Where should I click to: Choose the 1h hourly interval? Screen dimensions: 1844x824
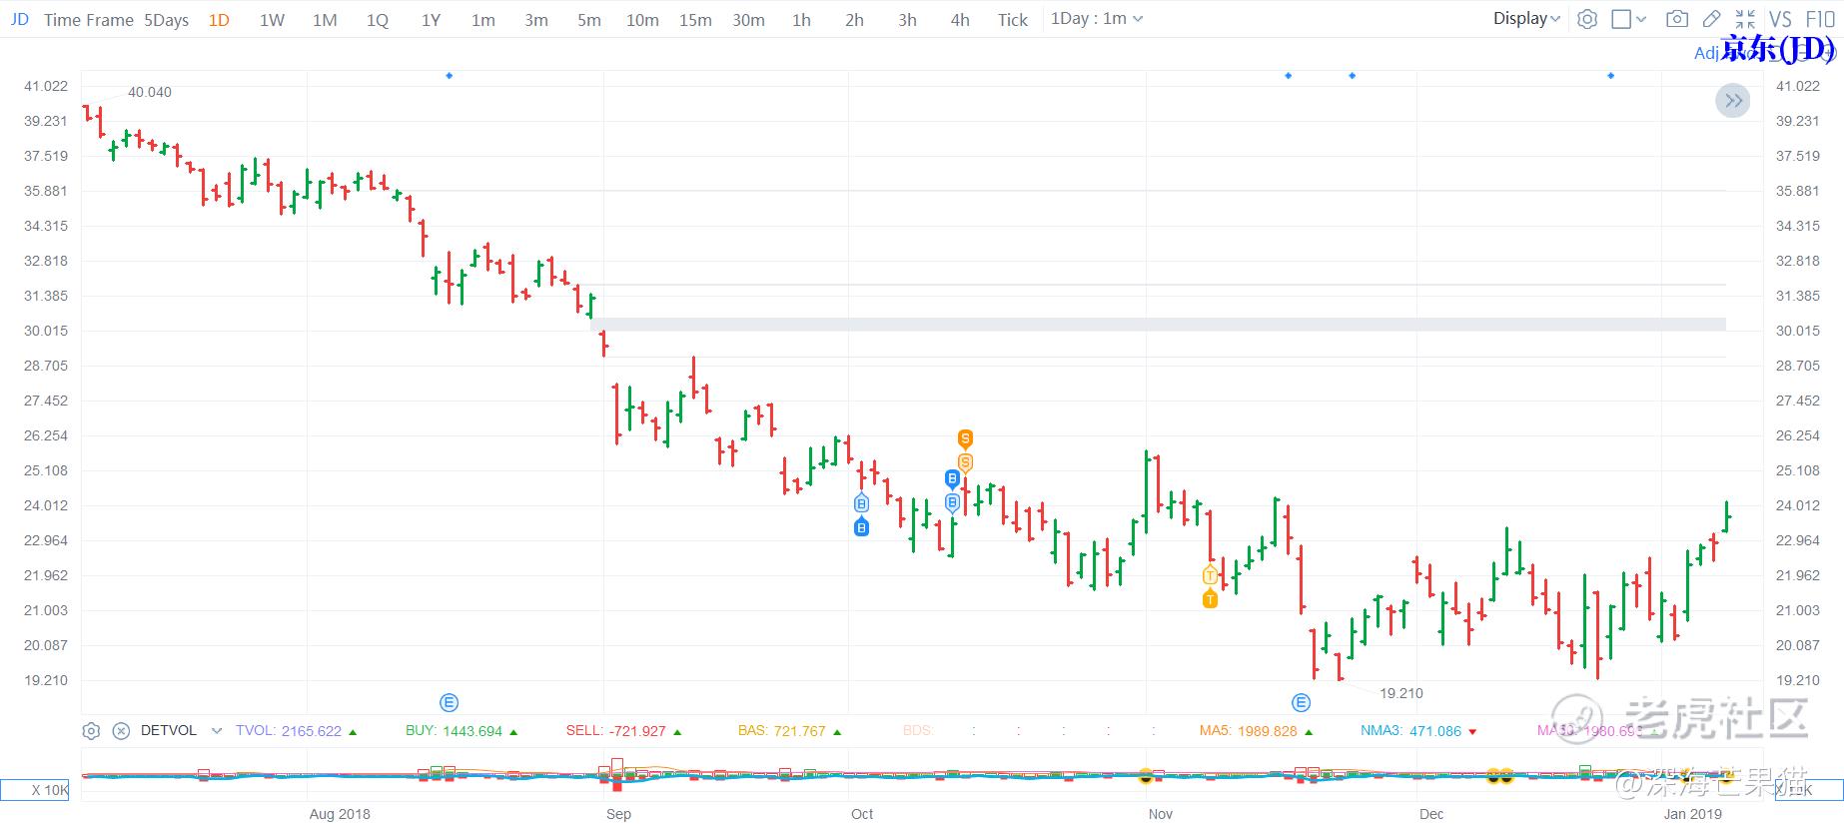(801, 20)
